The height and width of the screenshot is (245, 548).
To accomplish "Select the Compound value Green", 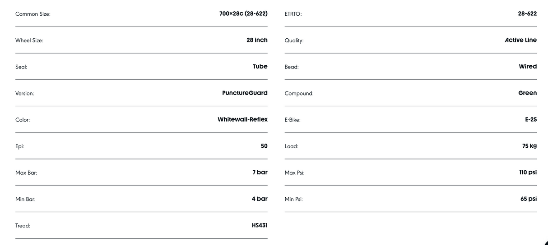I will 528,93.
